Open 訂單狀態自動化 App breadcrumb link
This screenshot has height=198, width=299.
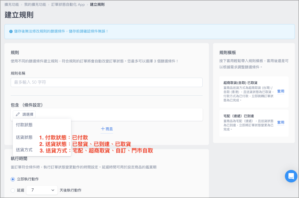(x=68, y=5)
